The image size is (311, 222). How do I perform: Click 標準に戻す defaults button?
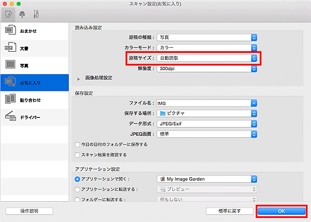[230, 211]
